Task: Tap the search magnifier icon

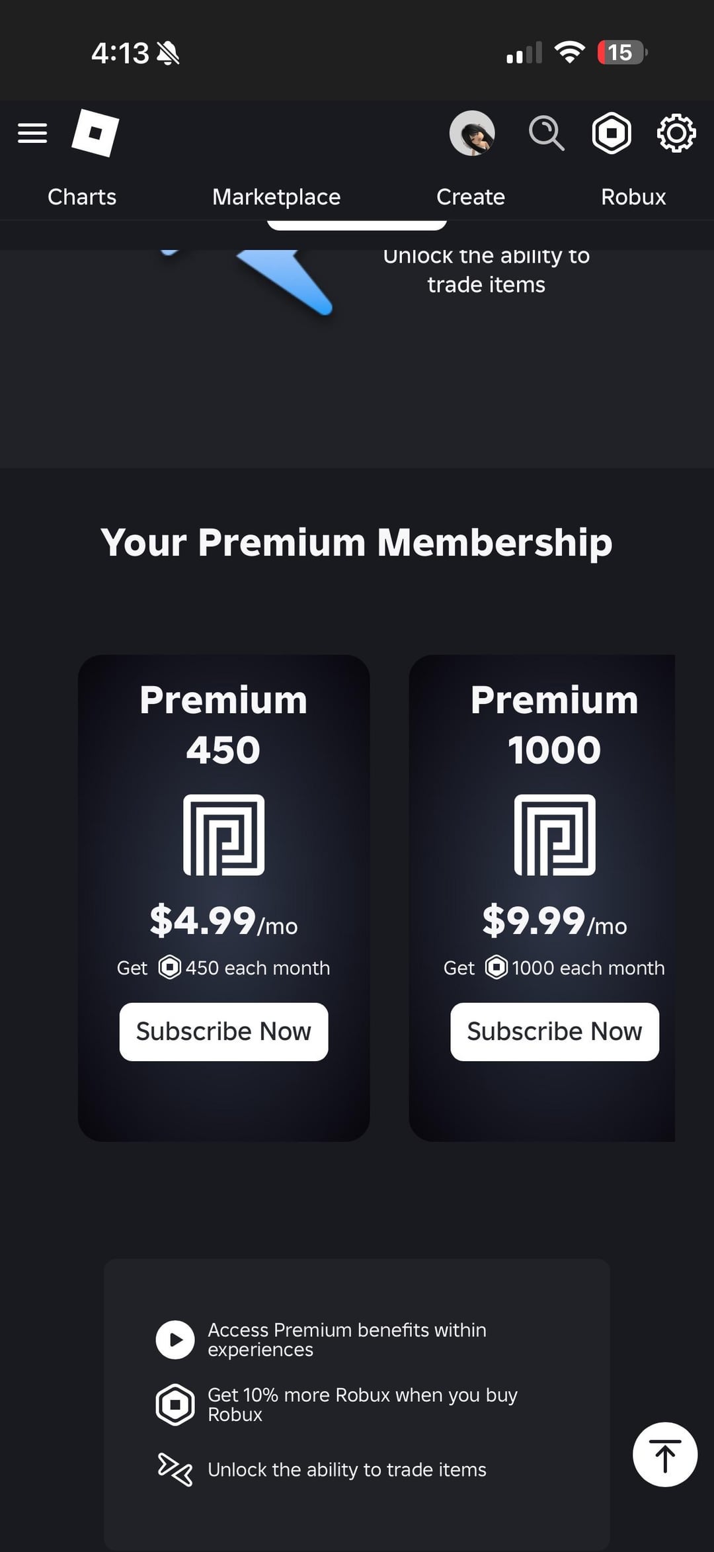Action: click(x=546, y=133)
